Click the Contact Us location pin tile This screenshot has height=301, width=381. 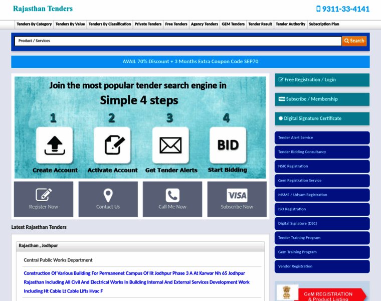click(108, 199)
